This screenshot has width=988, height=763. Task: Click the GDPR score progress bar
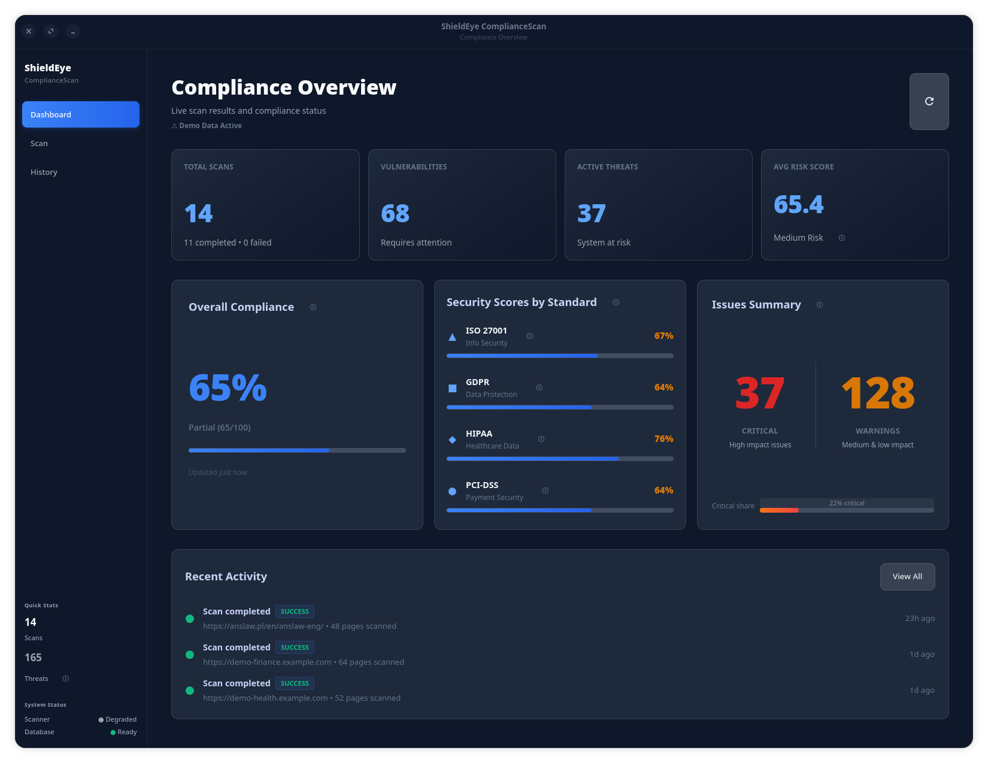pos(560,407)
